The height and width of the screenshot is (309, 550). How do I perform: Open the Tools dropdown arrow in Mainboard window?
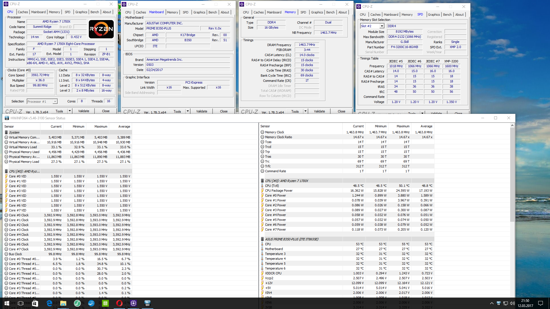point(188,111)
